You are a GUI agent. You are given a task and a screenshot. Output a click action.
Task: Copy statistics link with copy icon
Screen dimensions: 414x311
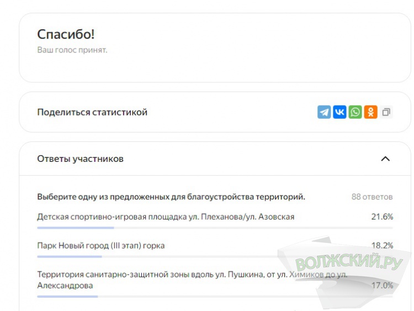coord(386,112)
